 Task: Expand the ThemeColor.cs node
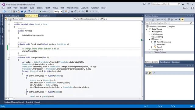pyautogui.click(x=149, y=52)
